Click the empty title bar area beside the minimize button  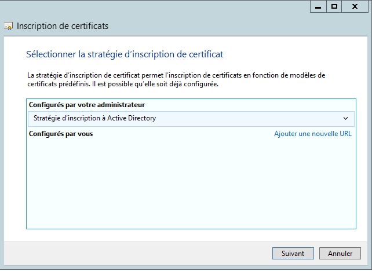[x=174, y=6]
